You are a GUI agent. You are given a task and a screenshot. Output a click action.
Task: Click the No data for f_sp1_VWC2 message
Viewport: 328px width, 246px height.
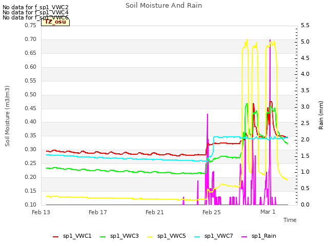(35, 7)
